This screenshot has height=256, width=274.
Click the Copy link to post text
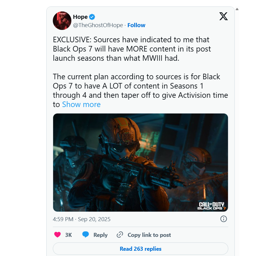149,235
